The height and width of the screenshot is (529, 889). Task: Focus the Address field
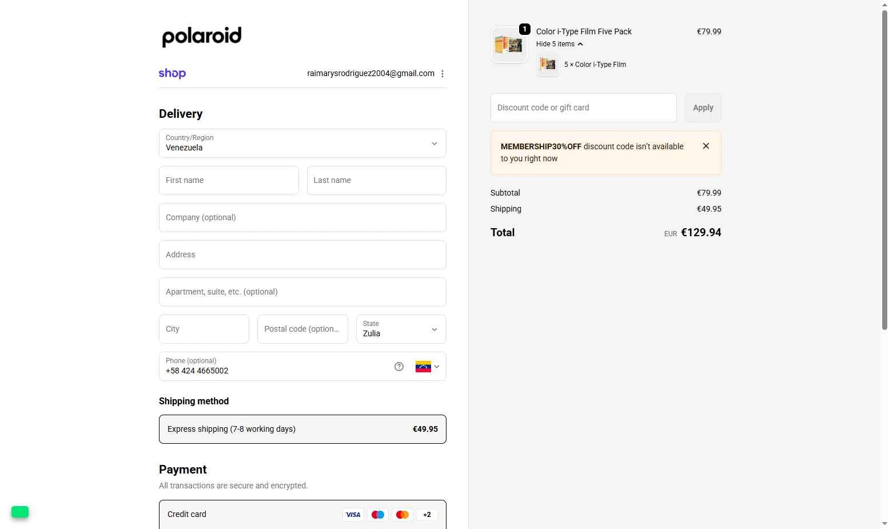(302, 255)
